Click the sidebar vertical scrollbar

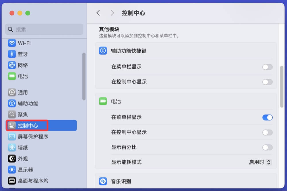point(84,76)
